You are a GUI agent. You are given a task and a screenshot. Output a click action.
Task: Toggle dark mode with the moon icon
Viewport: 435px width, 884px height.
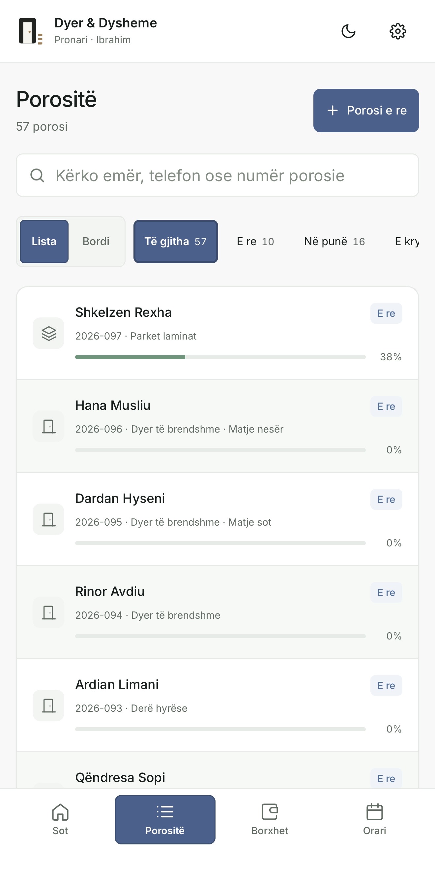348,31
